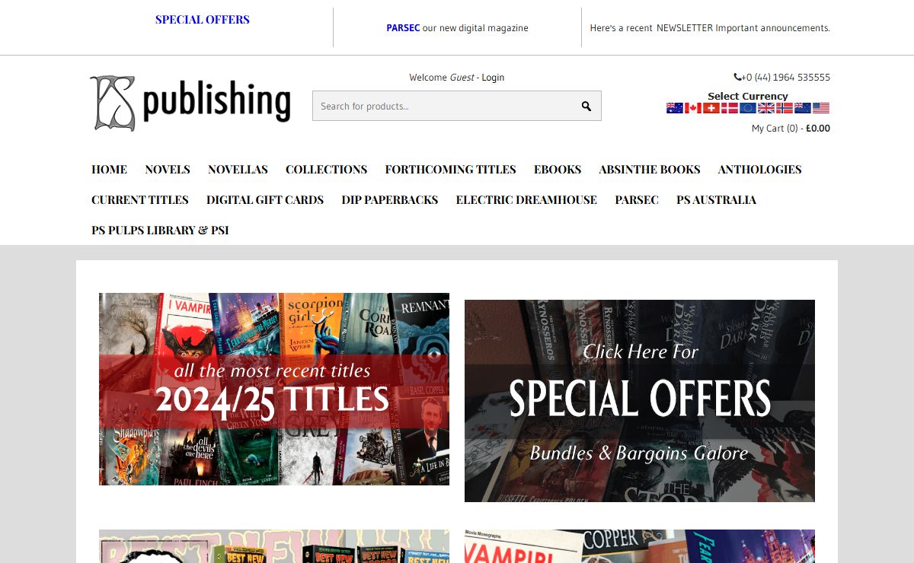The image size is (914, 563).
Task: Select the United States flag currency
Action: pos(821,108)
